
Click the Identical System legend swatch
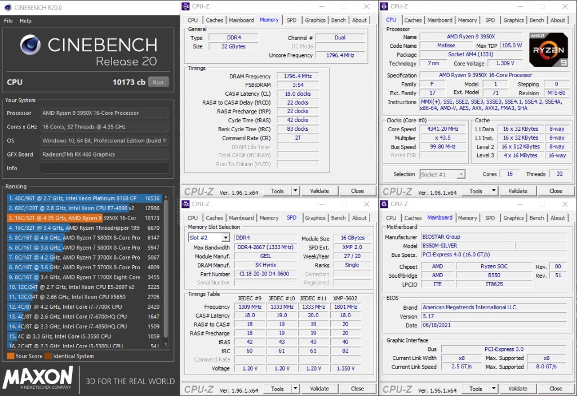click(48, 356)
